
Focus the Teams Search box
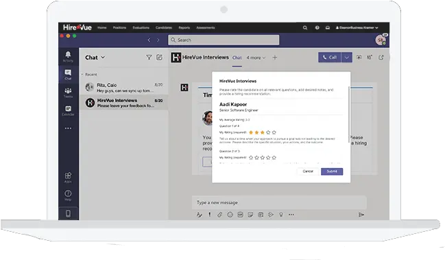(x=224, y=40)
